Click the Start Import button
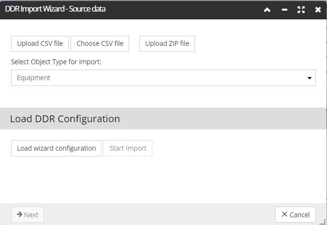Viewport: 327px width, 225px height. tap(128, 148)
